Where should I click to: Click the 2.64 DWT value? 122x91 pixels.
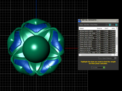pos(106,42)
